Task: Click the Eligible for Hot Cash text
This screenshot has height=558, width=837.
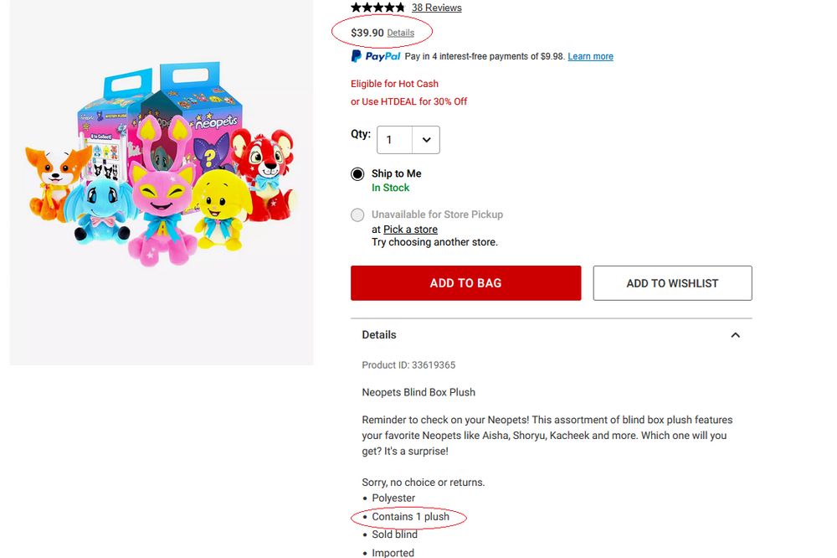Action: (394, 84)
